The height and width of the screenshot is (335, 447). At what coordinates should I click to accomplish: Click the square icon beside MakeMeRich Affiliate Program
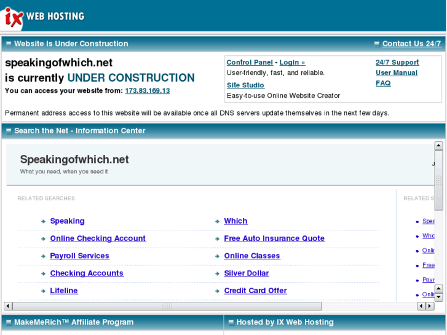point(9,323)
